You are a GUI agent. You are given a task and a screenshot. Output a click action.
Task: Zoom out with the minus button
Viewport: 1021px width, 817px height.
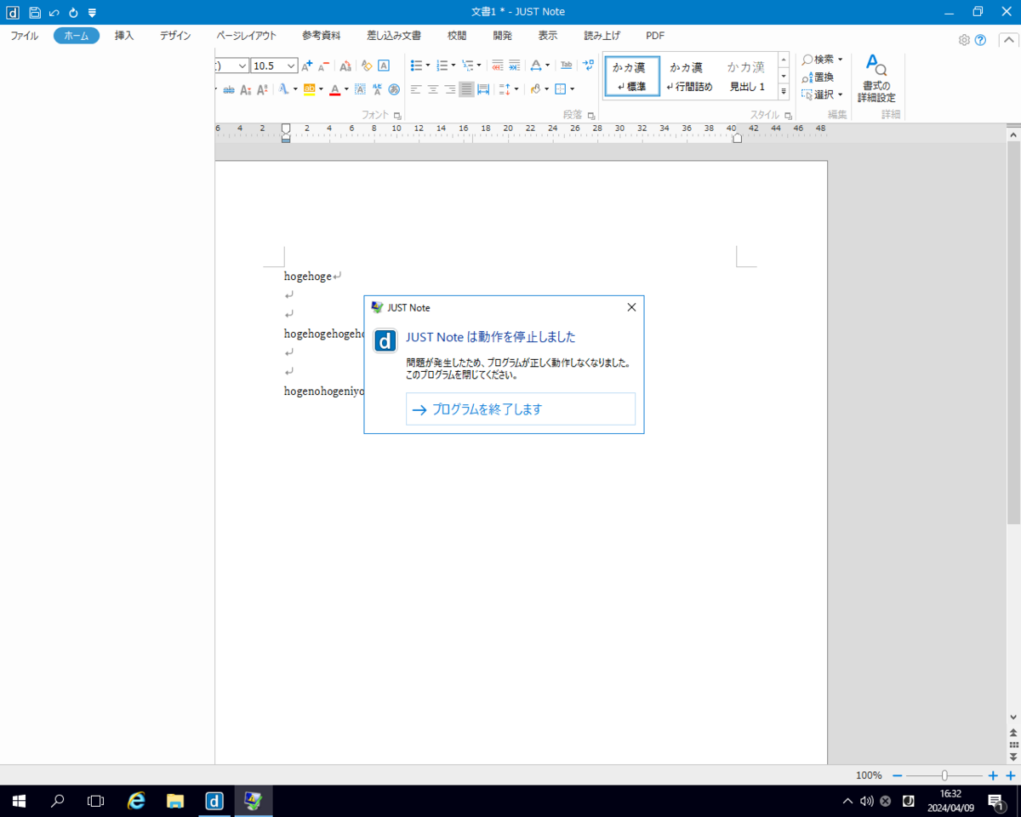click(x=897, y=775)
